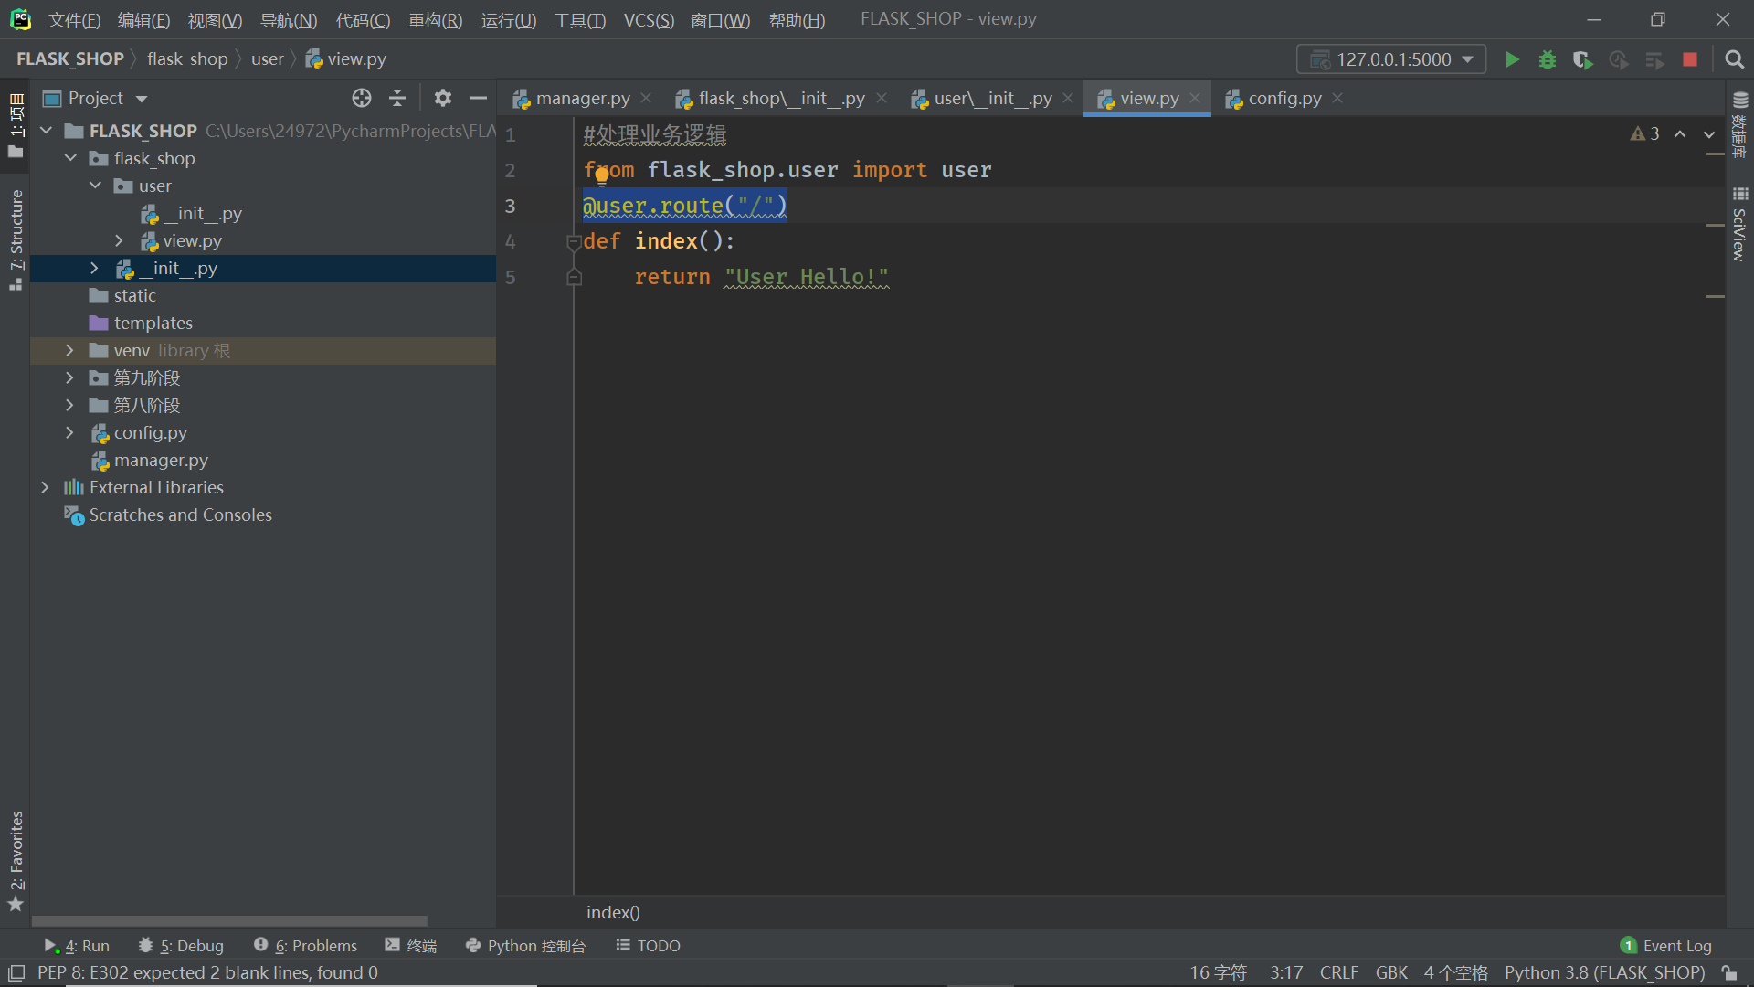Open Python 控制台 console
Viewport: 1754px width, 987px height.
[x=525, y=946]
